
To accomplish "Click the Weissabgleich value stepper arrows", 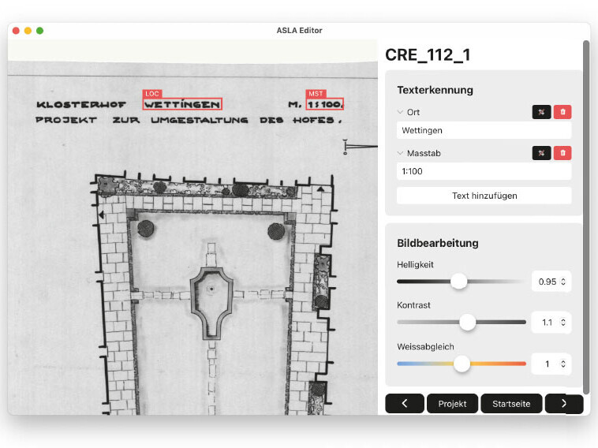I will coord(563,364).
